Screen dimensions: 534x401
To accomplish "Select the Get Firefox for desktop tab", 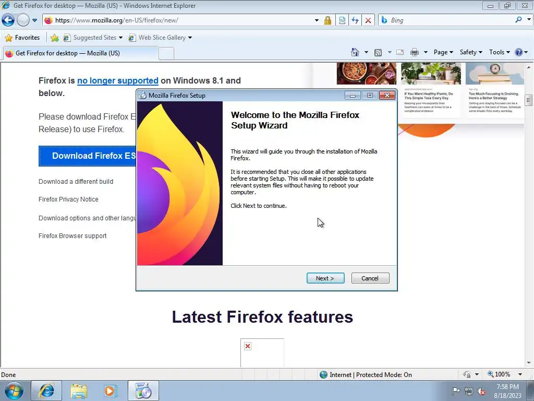I will (x=81, y=53).
